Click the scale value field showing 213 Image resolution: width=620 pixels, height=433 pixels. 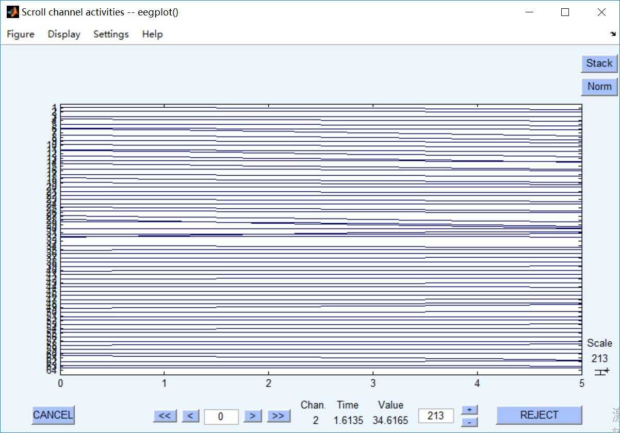tap(436, 415)
